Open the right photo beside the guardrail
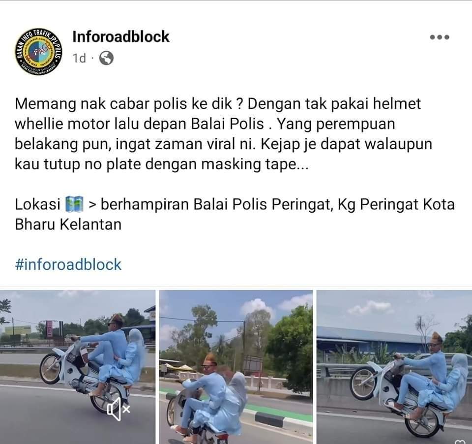This screenshot has height=444, width=472. [394, 367]
